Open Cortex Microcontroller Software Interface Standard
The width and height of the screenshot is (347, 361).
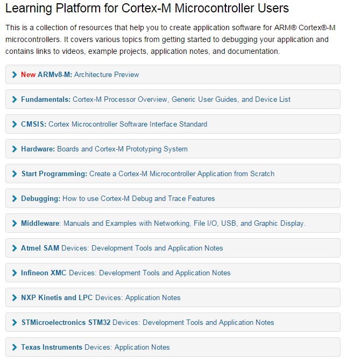click(128, 124)
